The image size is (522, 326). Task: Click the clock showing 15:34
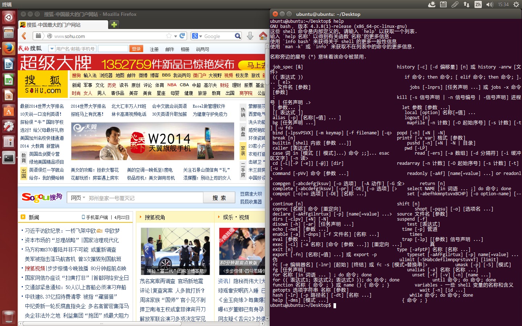pyautogui.click(x=503, y=4)
